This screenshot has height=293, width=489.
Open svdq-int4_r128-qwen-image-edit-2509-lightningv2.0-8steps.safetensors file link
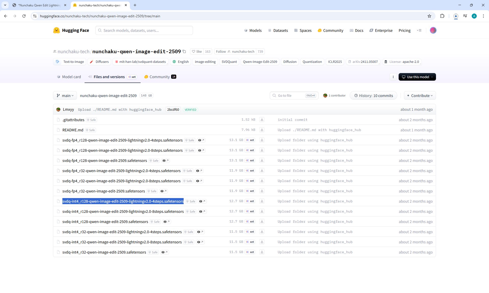123,212
